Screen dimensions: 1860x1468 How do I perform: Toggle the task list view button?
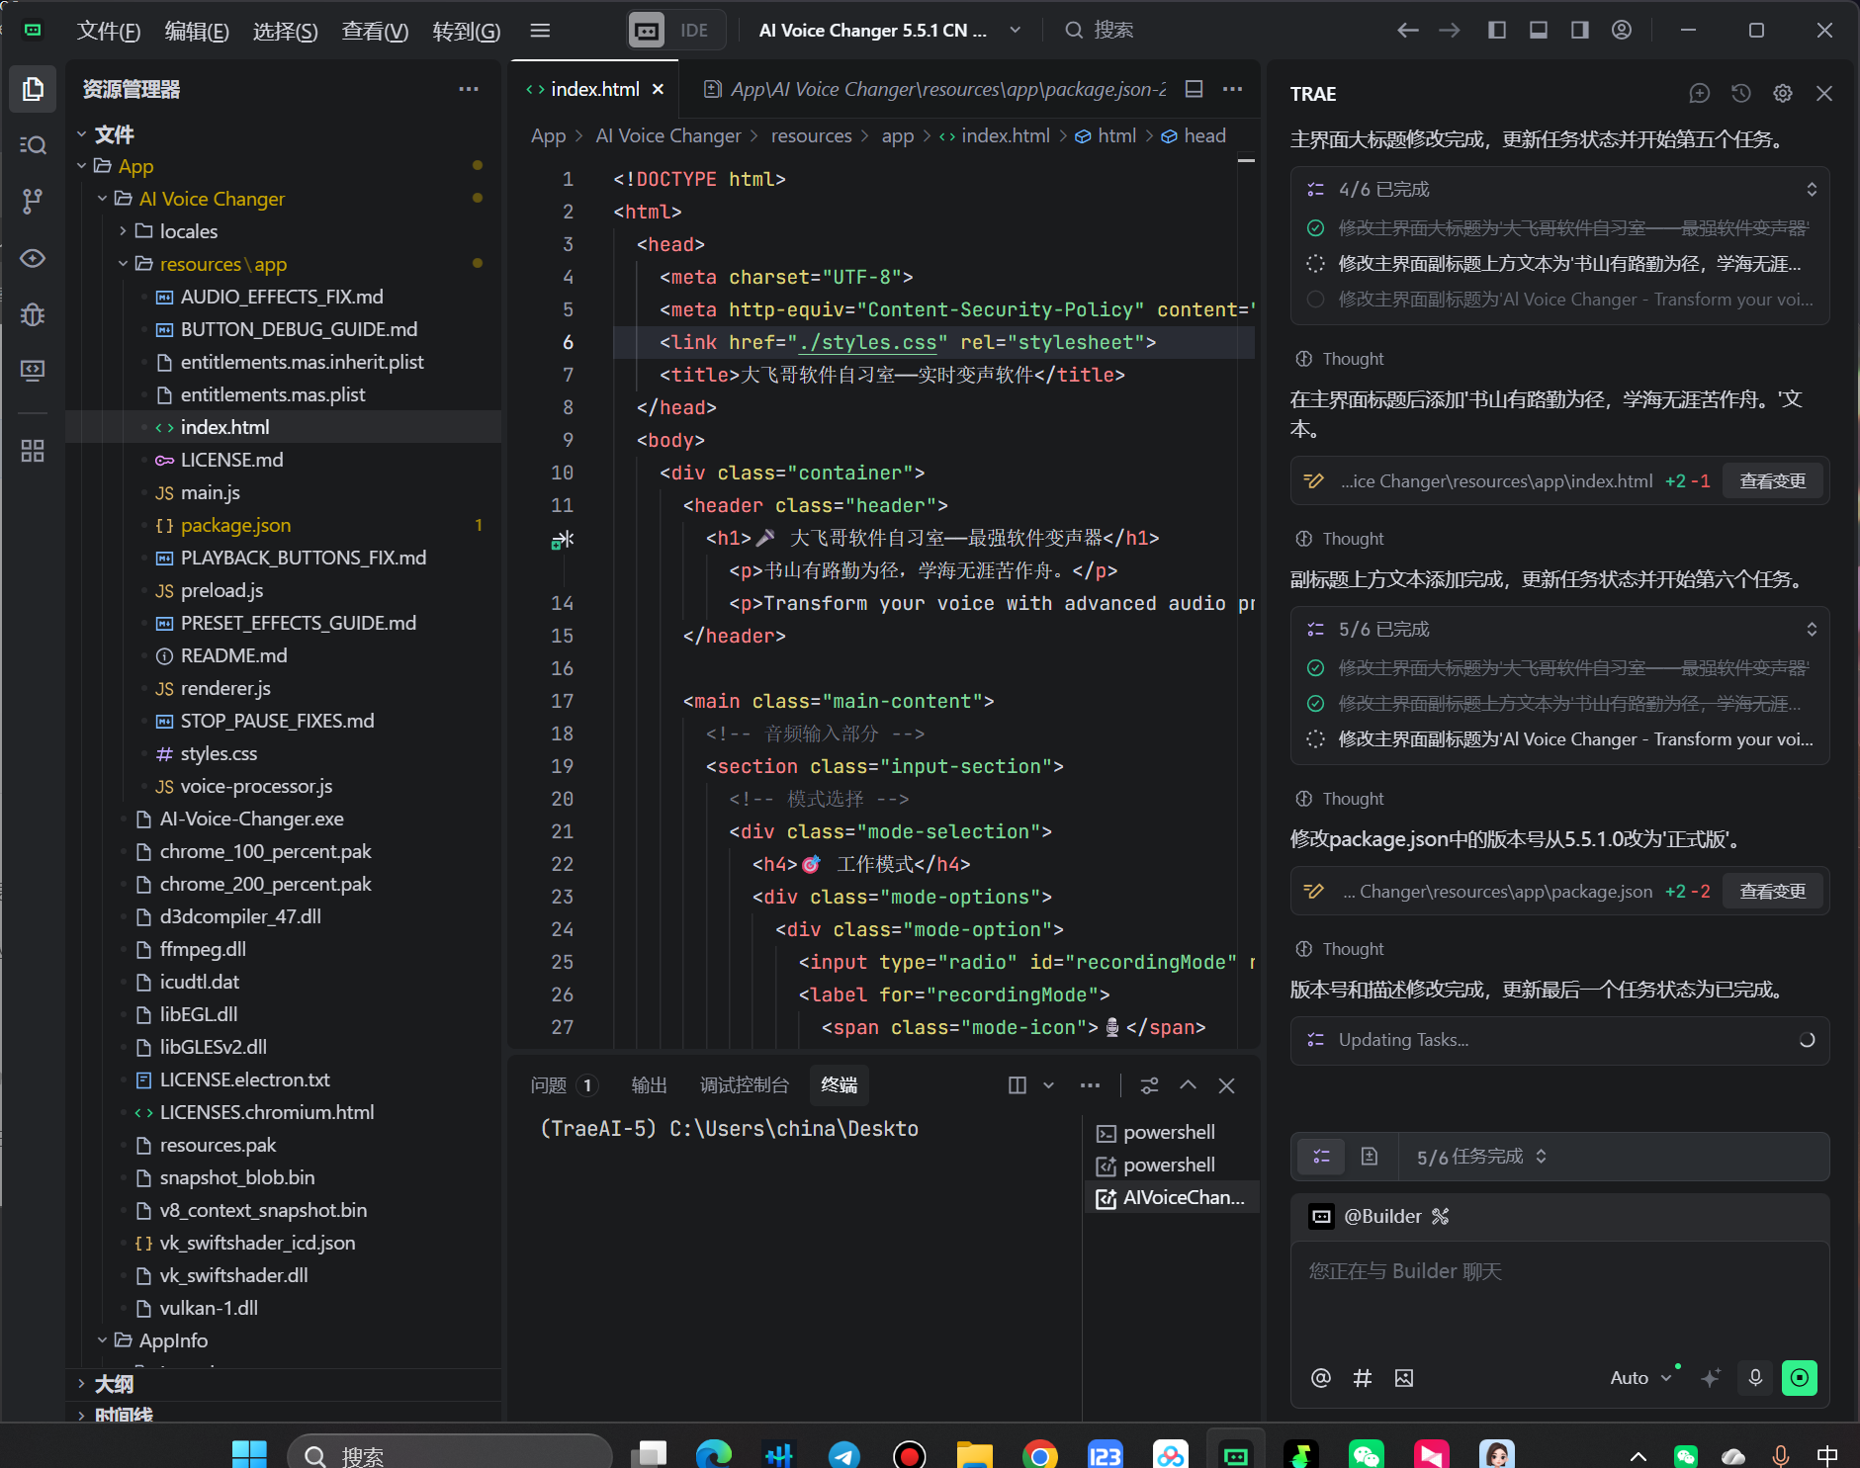pos(1321,1156)
